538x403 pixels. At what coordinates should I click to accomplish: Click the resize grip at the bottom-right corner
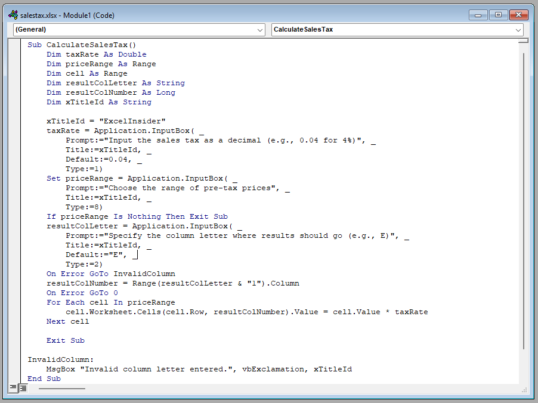click(525, 390)
